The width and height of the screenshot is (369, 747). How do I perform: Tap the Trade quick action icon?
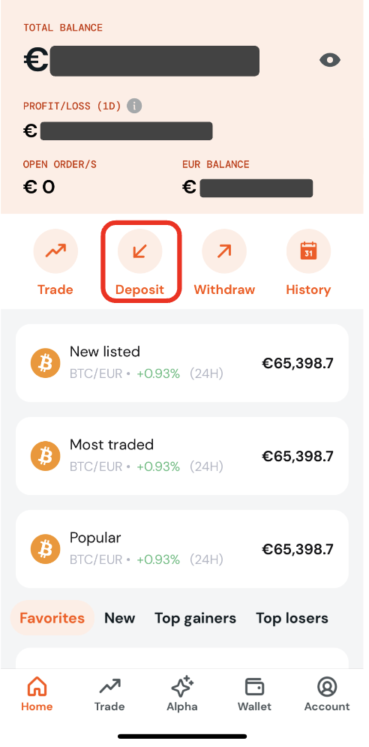(x=55, y=251)
